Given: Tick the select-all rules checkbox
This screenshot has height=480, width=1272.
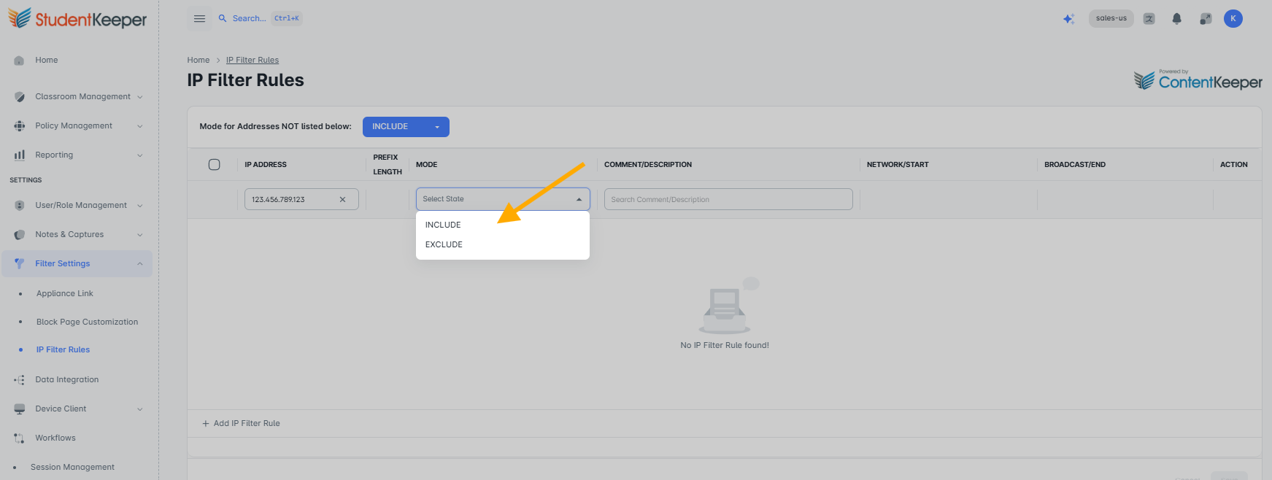Looking at the screenshot, I should coord(214,165).
